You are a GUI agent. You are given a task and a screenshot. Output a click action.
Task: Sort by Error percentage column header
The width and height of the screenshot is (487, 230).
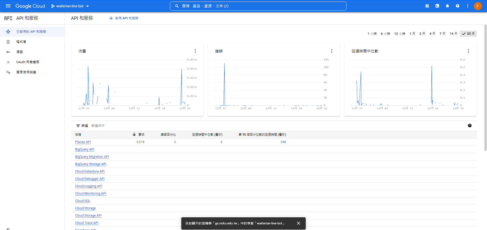[168, 135]
